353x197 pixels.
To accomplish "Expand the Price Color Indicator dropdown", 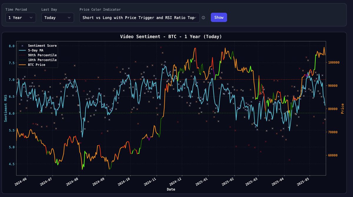I will (140, 18).
